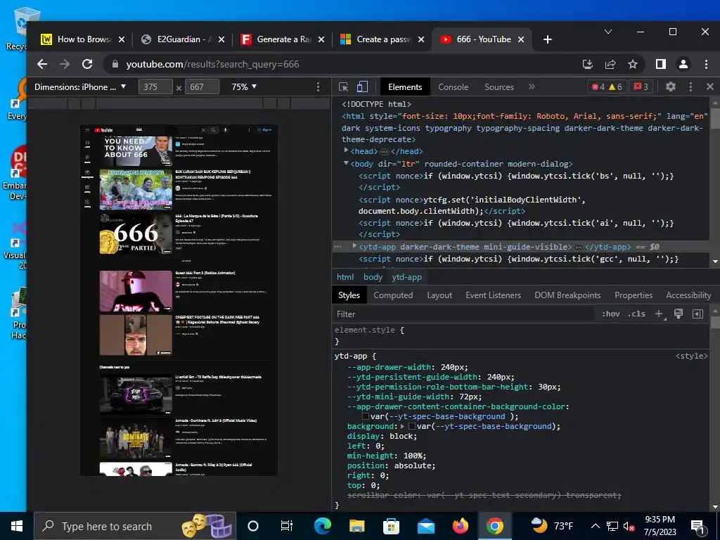This screenshot has height=540, width=720.
Task: Select the body breadcrumb
Action: 373,277
